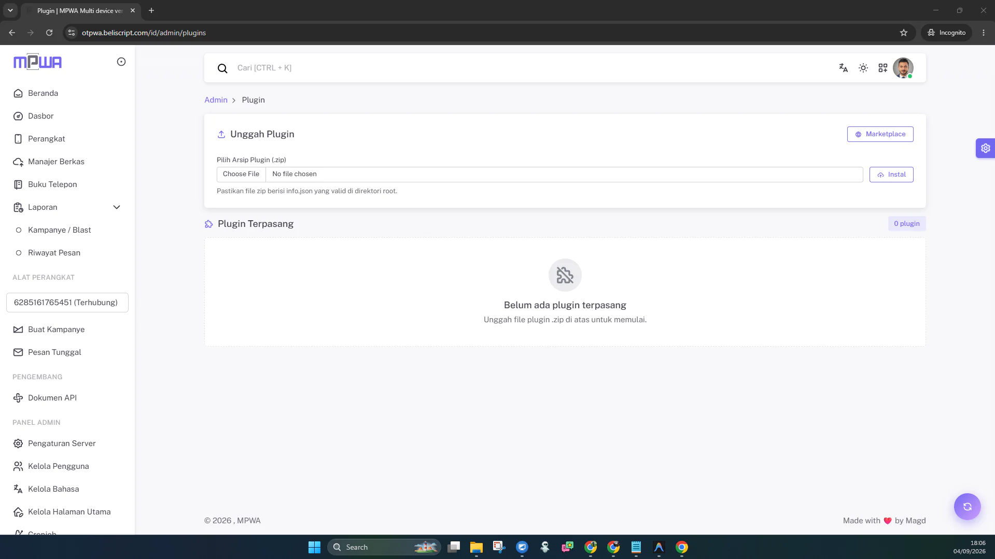The image size is (995, 559).
Task: Collapse the Laporan submenu chevron
Action: [x=117, y=207]
